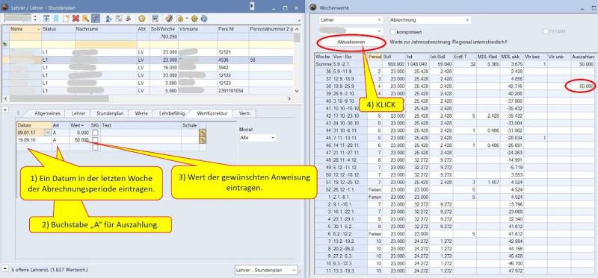The width and height of the screenshot is (598, 278).
Task: Click the Lehrer window application icon
Action: pyautogui.click(x=5, y=7)
